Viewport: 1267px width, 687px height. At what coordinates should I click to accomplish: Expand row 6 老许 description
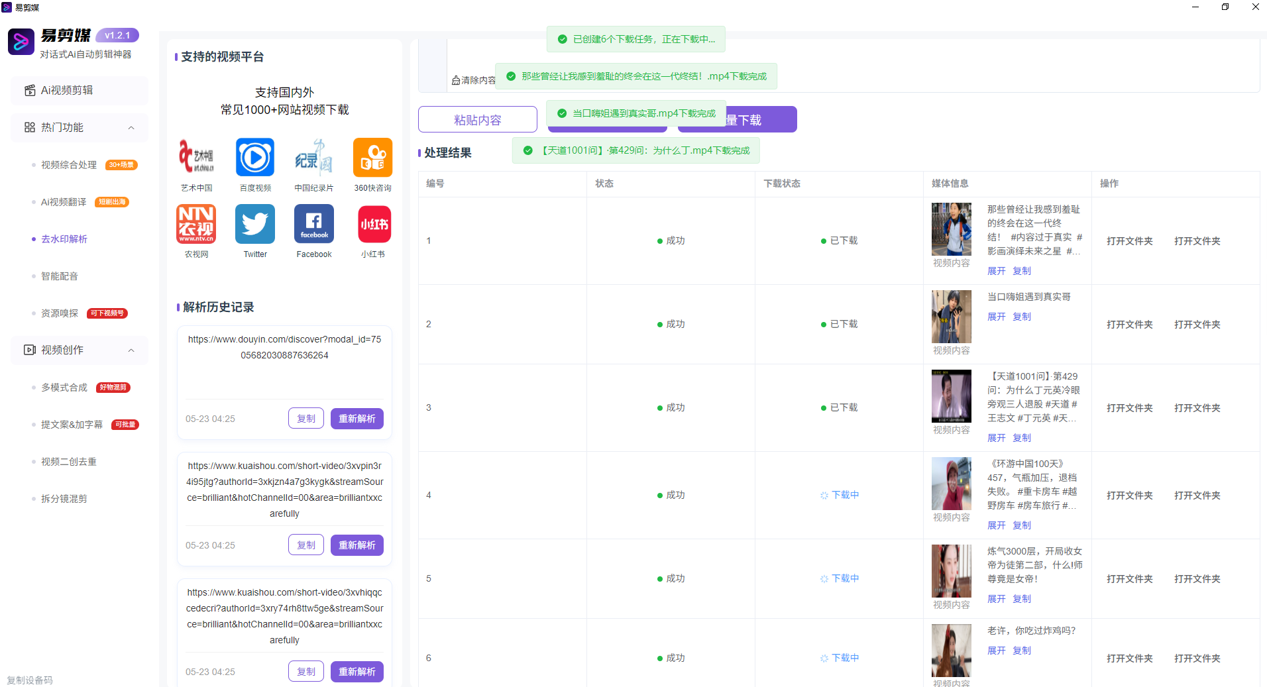pos(997,651)
